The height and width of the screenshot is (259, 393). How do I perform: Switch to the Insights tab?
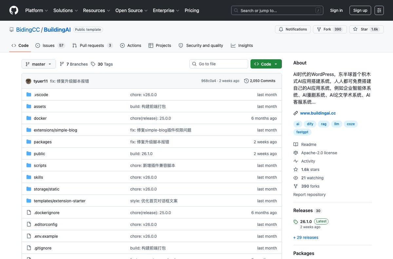click(242, 46)
